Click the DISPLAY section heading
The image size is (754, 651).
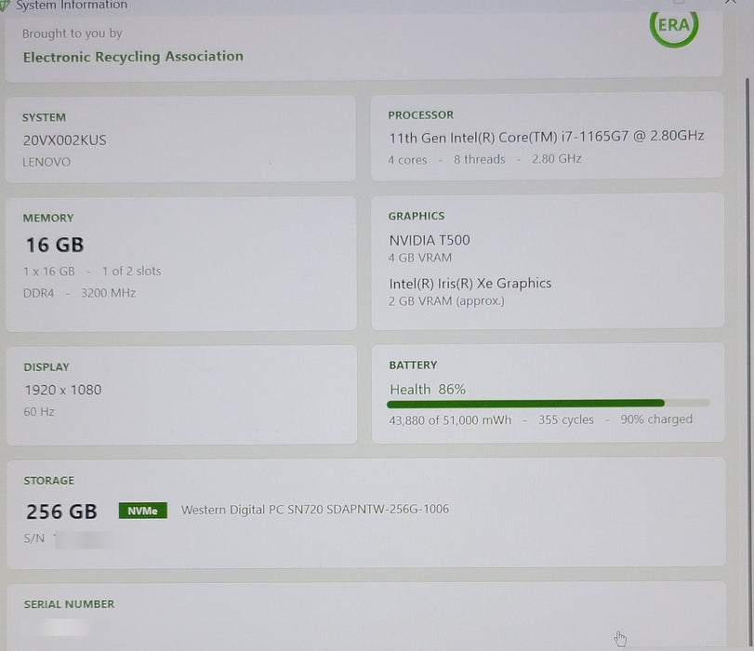tap(46, 367)
